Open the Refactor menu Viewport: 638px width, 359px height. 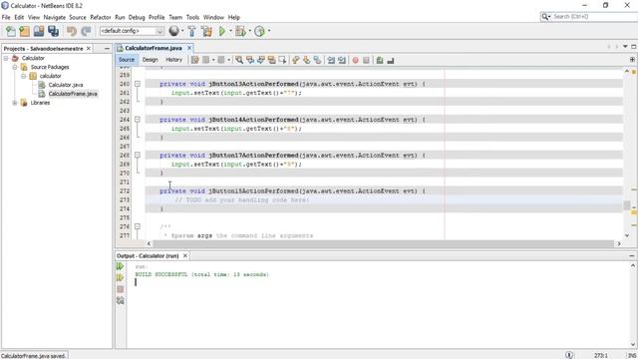tap(101, 17)
